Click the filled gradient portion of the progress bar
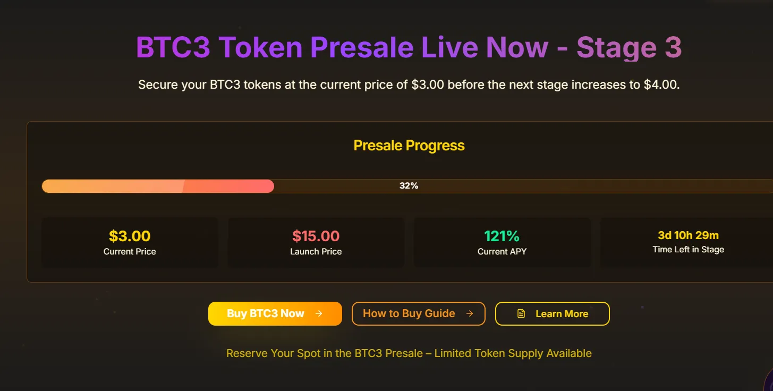 (159, 186)
